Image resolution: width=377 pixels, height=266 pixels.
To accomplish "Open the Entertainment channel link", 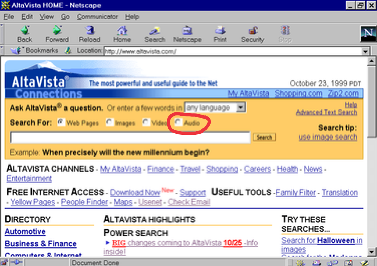I will pyautogui.click(x=29, y=178).
